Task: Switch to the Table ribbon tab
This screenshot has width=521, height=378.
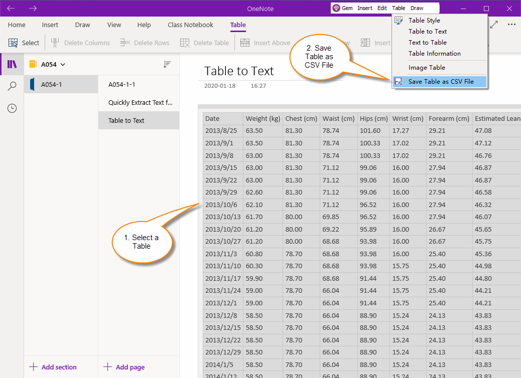Action: (238, 25)
